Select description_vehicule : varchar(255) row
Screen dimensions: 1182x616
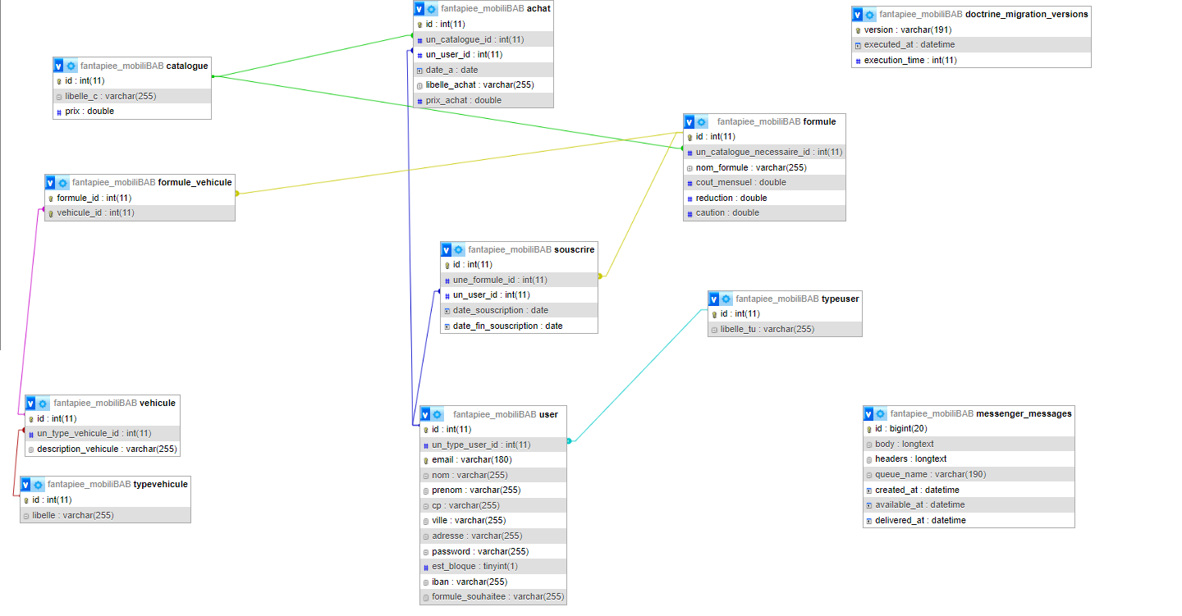[102, 449]
